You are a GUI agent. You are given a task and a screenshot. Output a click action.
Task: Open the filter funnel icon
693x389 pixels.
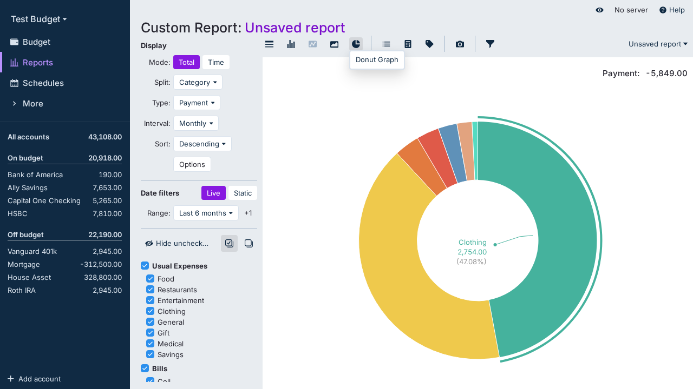490,44
